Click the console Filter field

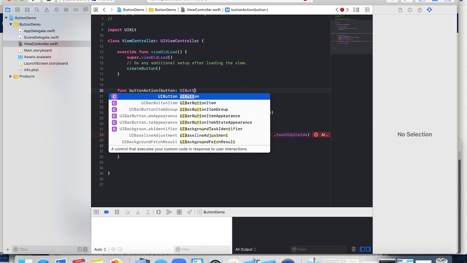(x=318, y=249)
